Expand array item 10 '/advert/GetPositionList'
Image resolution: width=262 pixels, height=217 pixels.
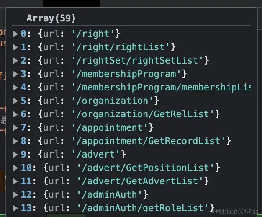click(x=15, y=168)
